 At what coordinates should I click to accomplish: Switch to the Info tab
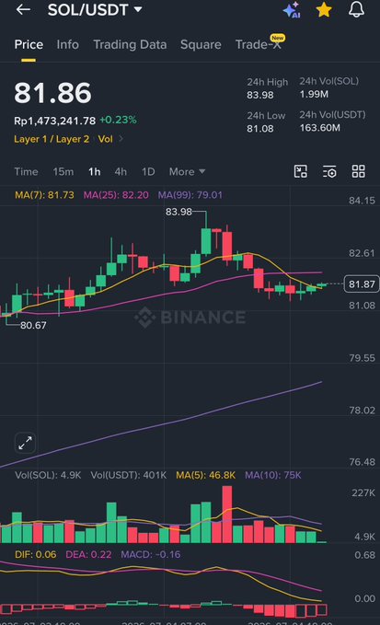pos(68,44)
